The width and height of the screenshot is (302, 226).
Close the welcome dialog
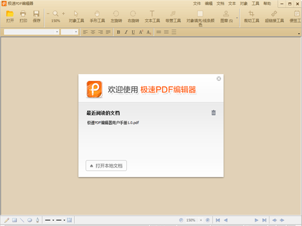pos(219,78)
